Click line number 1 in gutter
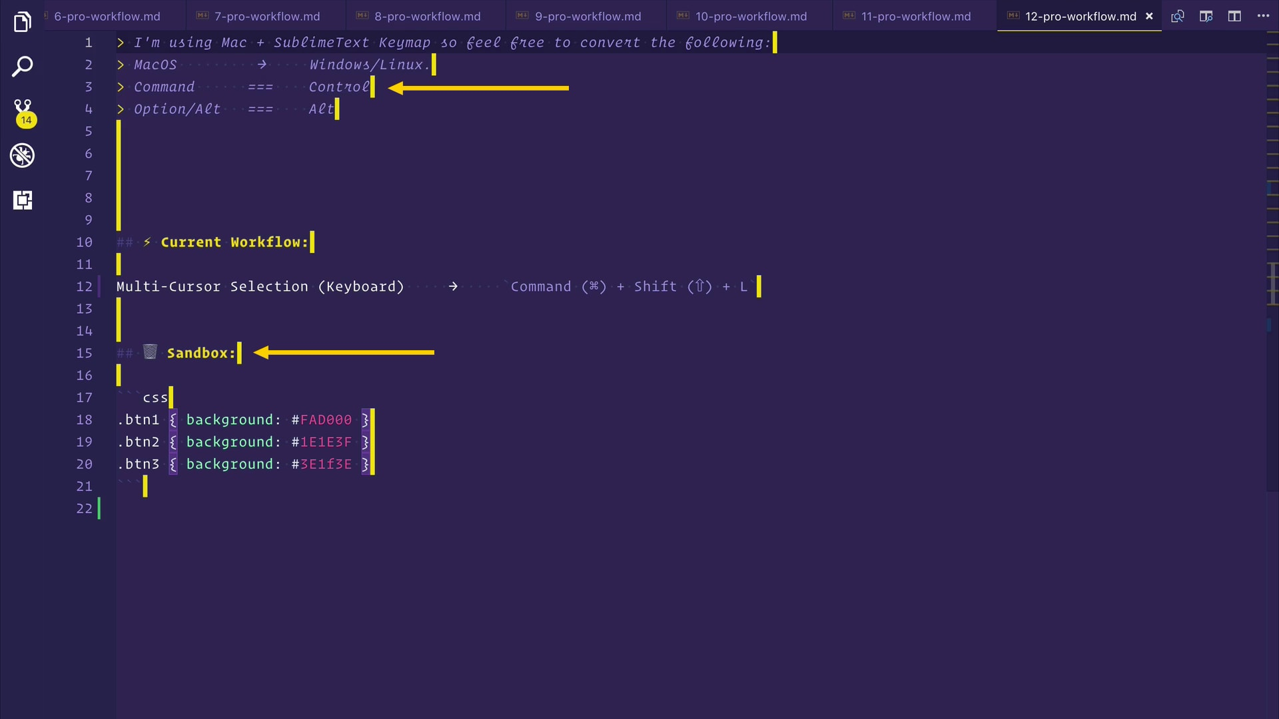The height and width of the screenshot is (719, 1279). (x=88, y=43)
